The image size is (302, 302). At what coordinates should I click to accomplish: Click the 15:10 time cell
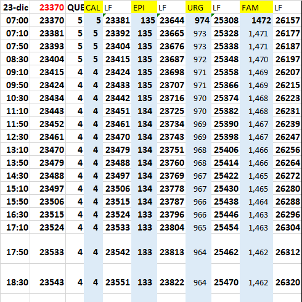(15, 189)
